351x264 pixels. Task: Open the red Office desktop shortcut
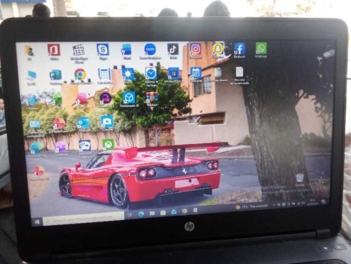[x=54, y=52]
